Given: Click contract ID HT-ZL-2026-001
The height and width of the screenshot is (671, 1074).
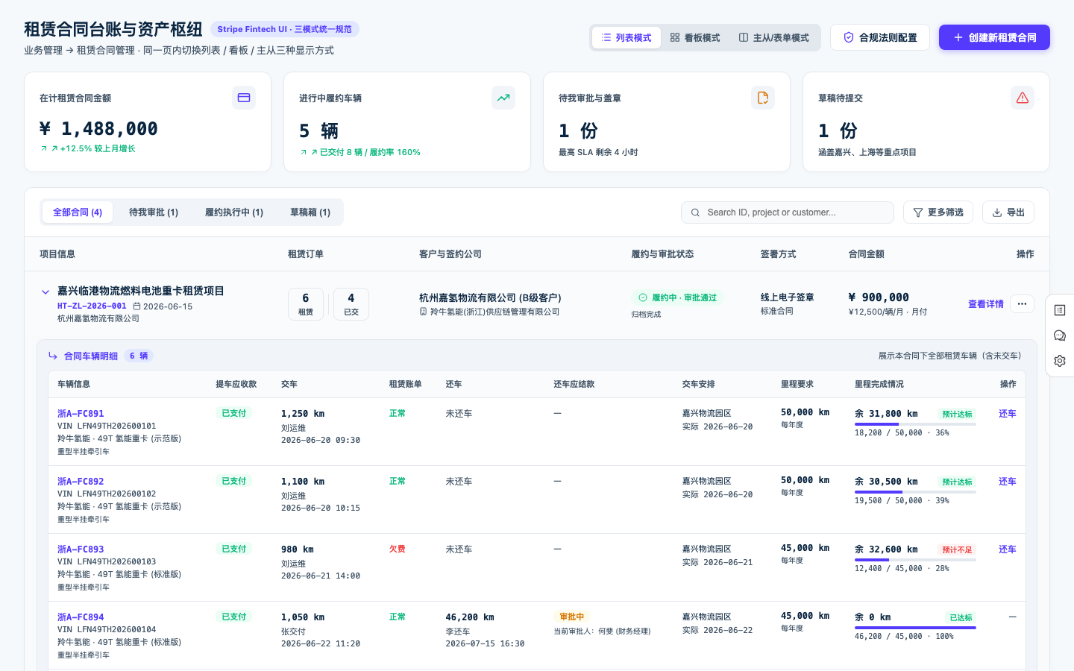Looking at the screenshot, I should 92,306.
